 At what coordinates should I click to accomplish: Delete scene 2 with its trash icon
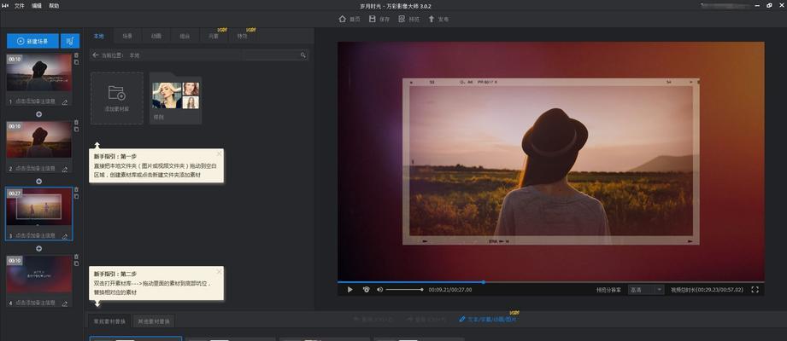pyautogui.click(x=76, y=122)
